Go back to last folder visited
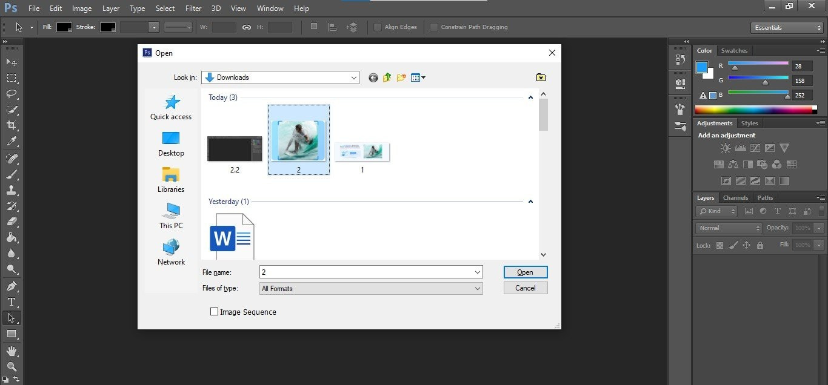 [x=373, y=77]
